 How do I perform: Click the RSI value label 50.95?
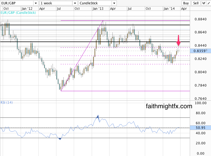coord(200,128)
